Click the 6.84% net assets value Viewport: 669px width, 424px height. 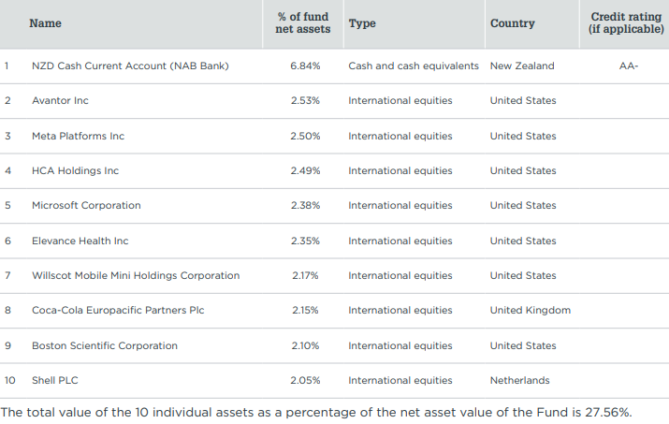click(305, 66)
